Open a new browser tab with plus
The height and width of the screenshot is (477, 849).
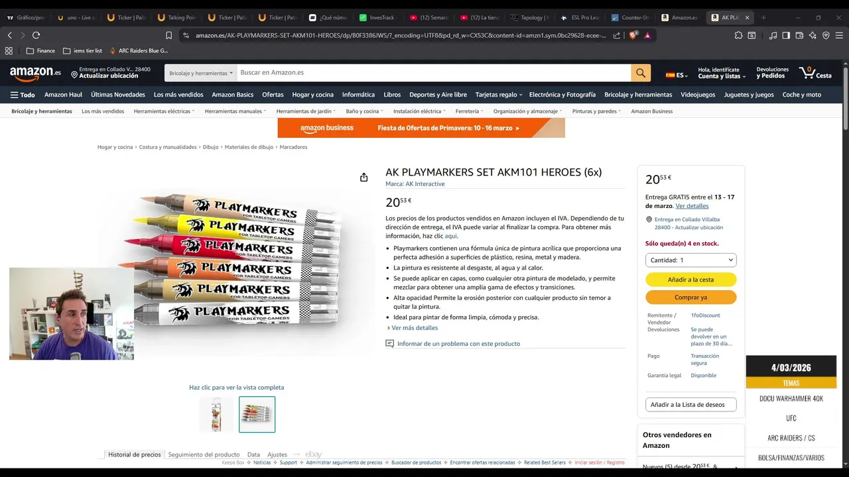(x=763, y=17)
